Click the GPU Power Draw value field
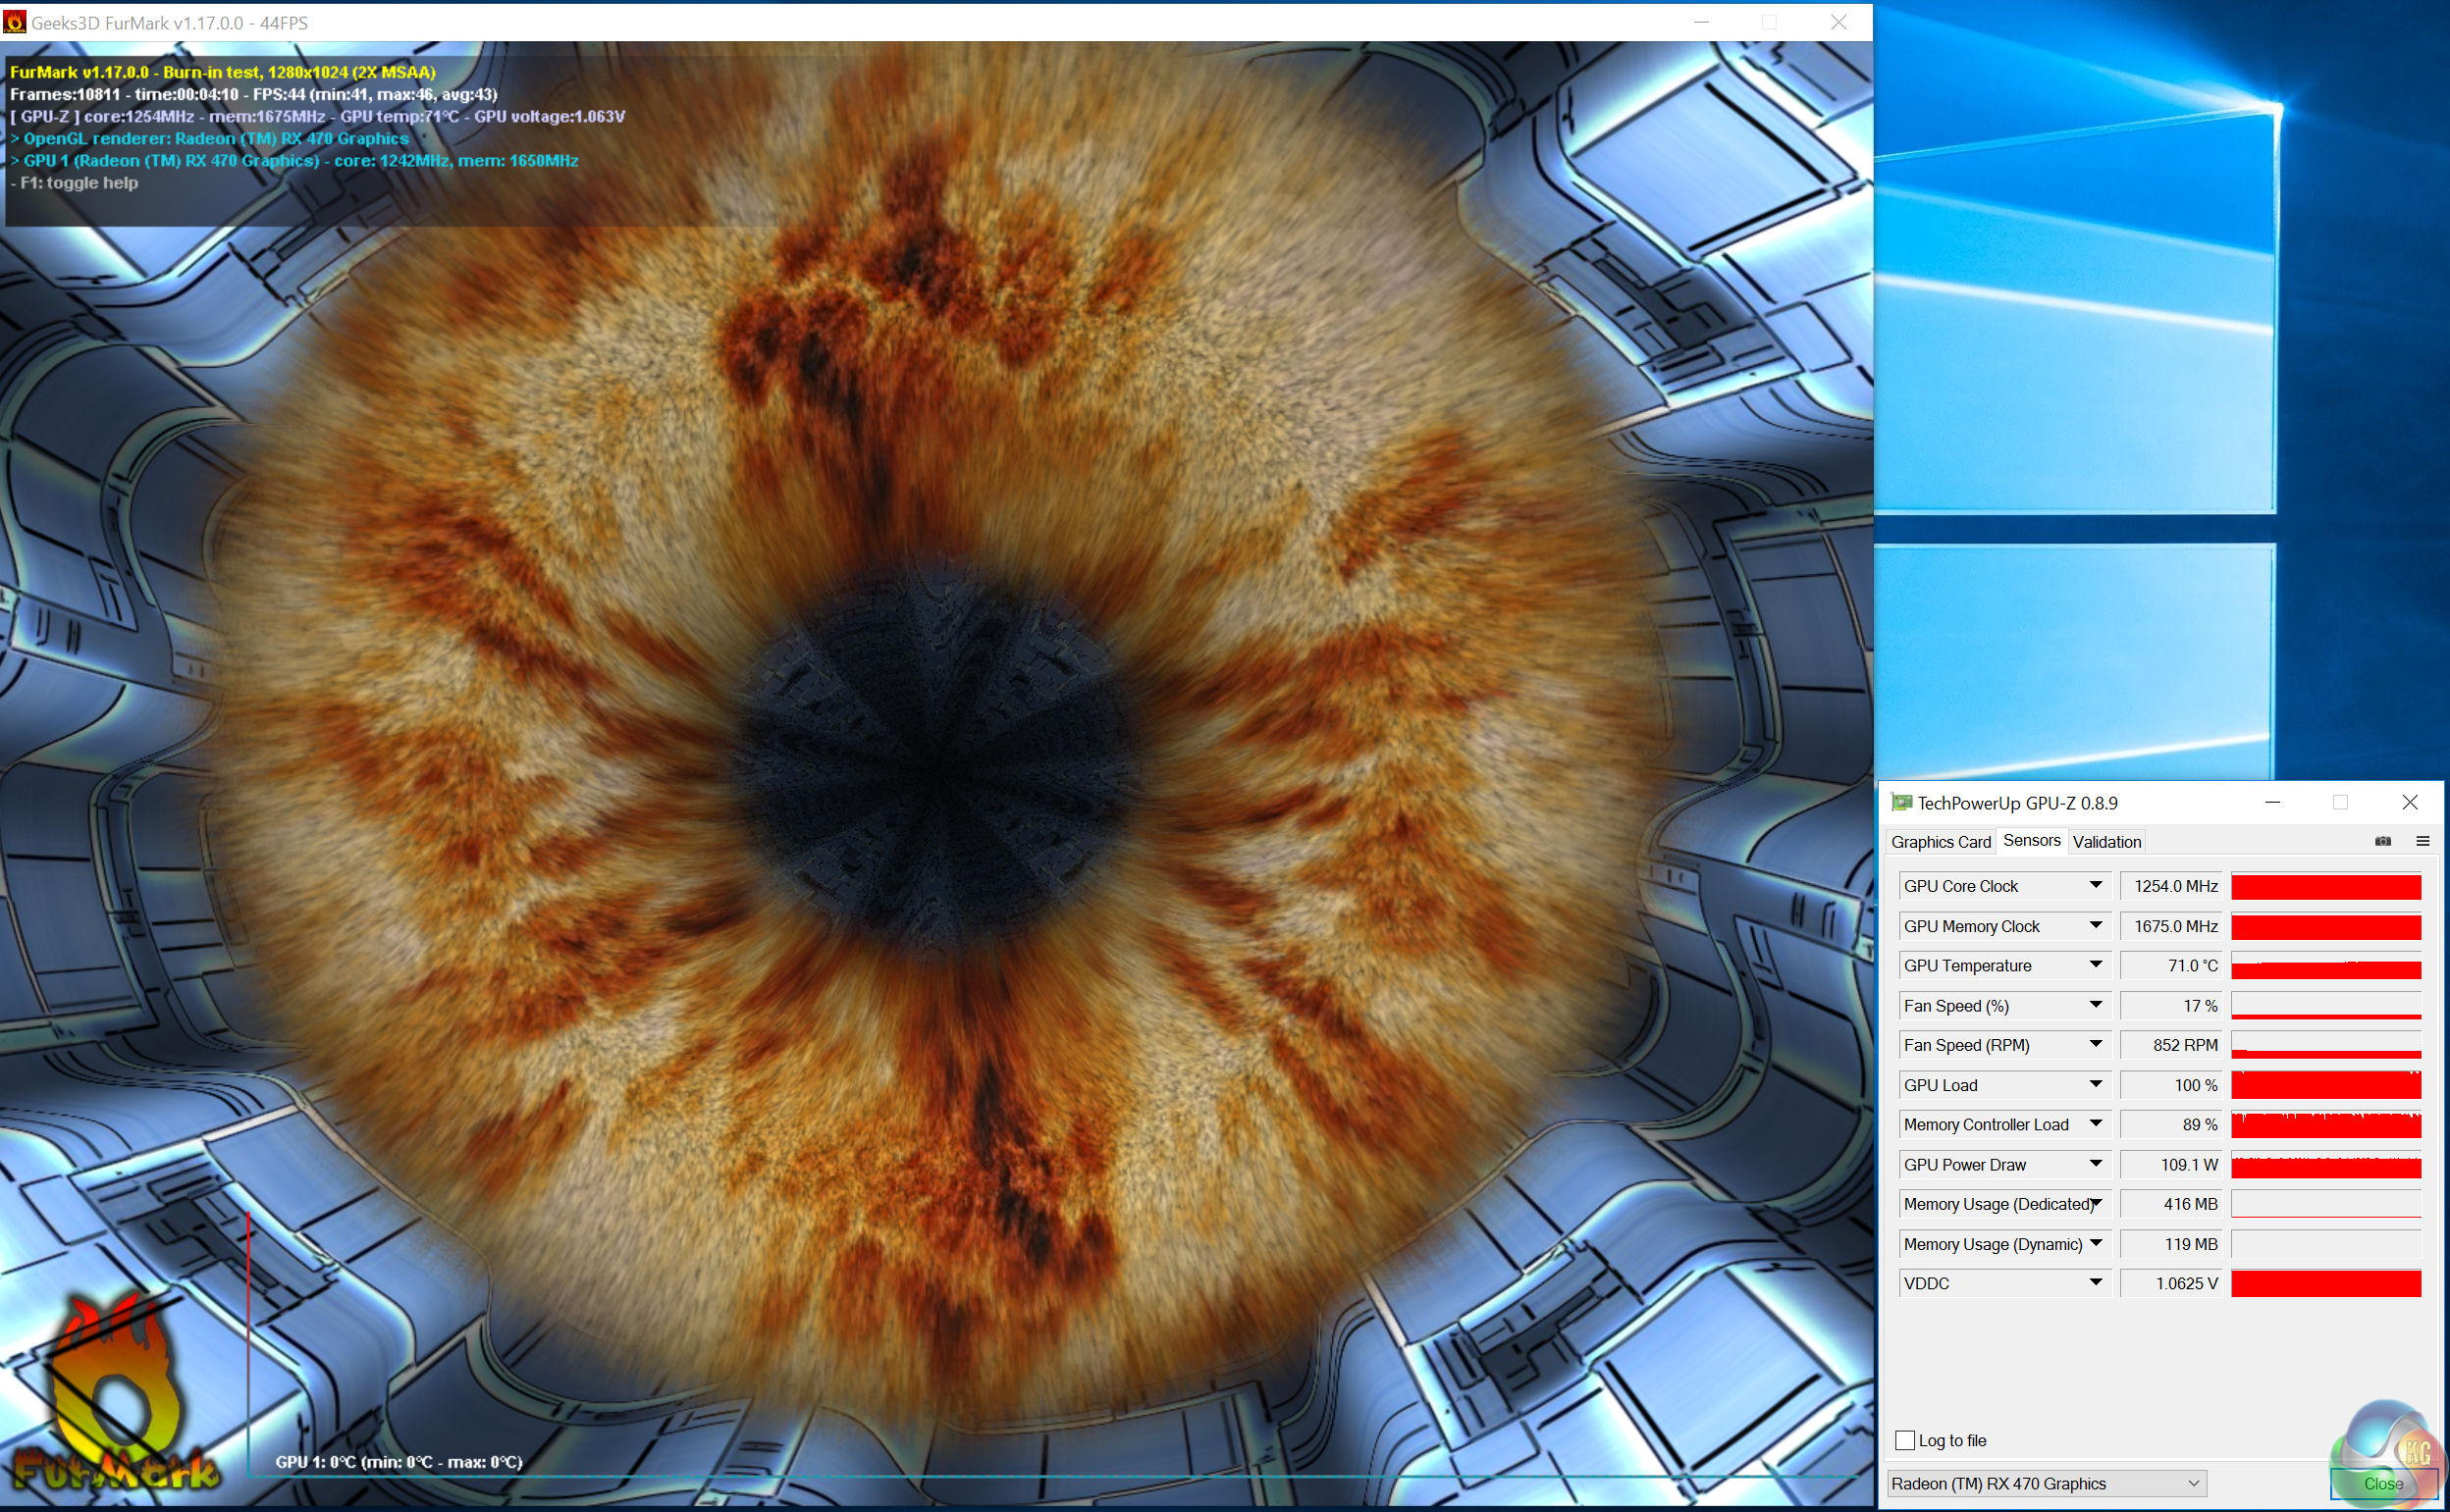The width and height of the screenshot is (2450, 1512). coord(2169,1164)
